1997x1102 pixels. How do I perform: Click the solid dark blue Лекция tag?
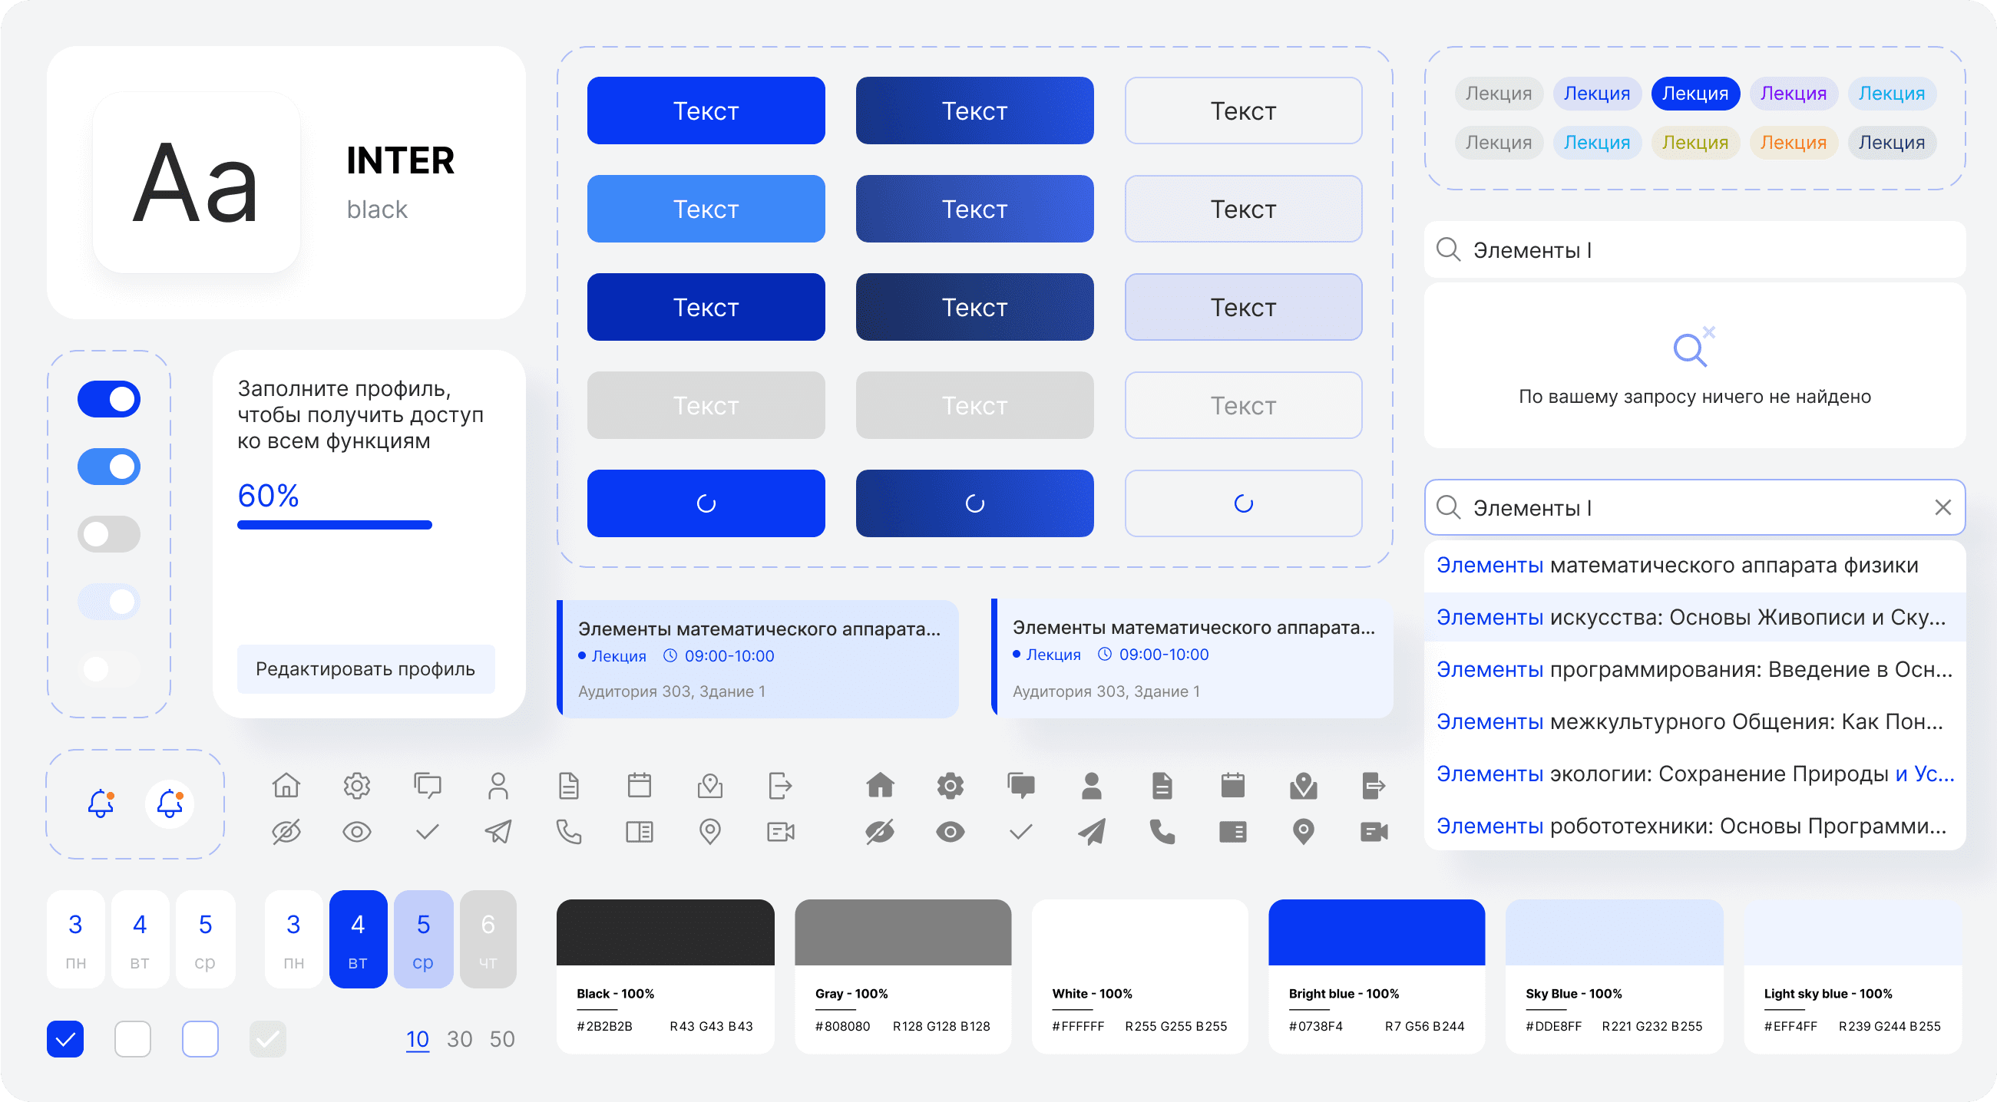pyautogui.click(x=1694, y=94)
